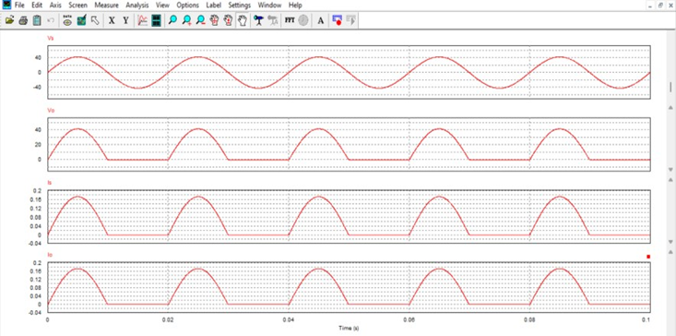
Task: Restore down the document window
Action: tap(660, 6)
